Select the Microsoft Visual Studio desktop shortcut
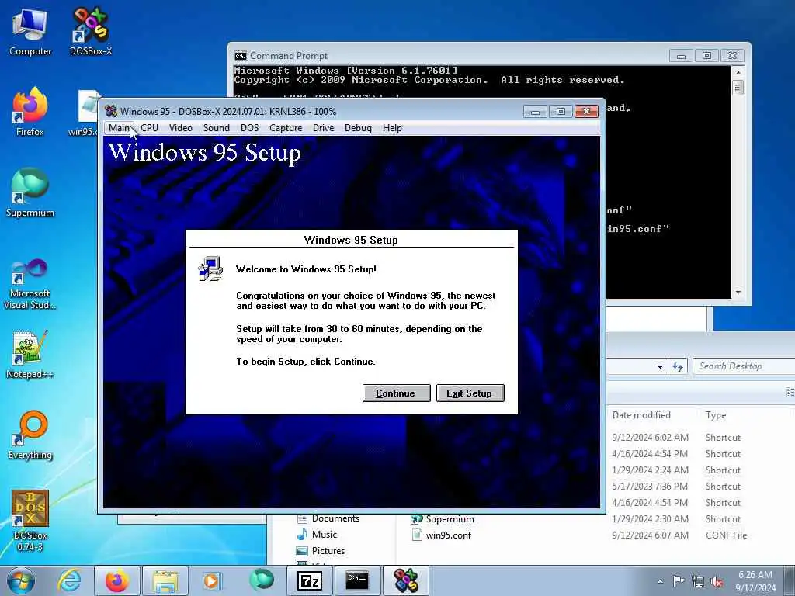The height and width of the screenshot is (596, 795). coord(30,284)
